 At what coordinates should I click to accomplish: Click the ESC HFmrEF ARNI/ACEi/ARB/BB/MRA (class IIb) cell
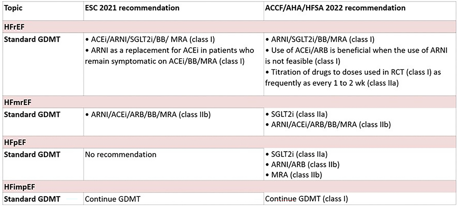(151, 114)
